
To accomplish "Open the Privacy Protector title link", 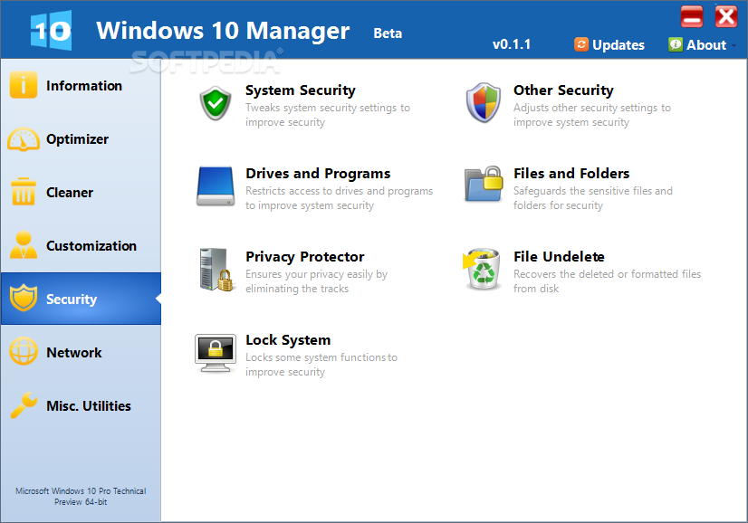I will point(304,257).
